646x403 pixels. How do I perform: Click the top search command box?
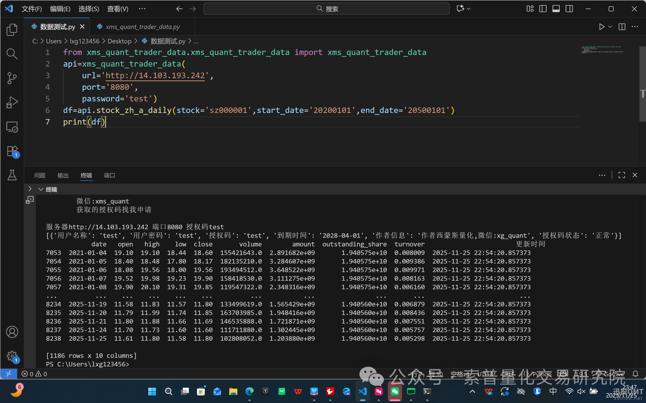(x=326, y=9)
